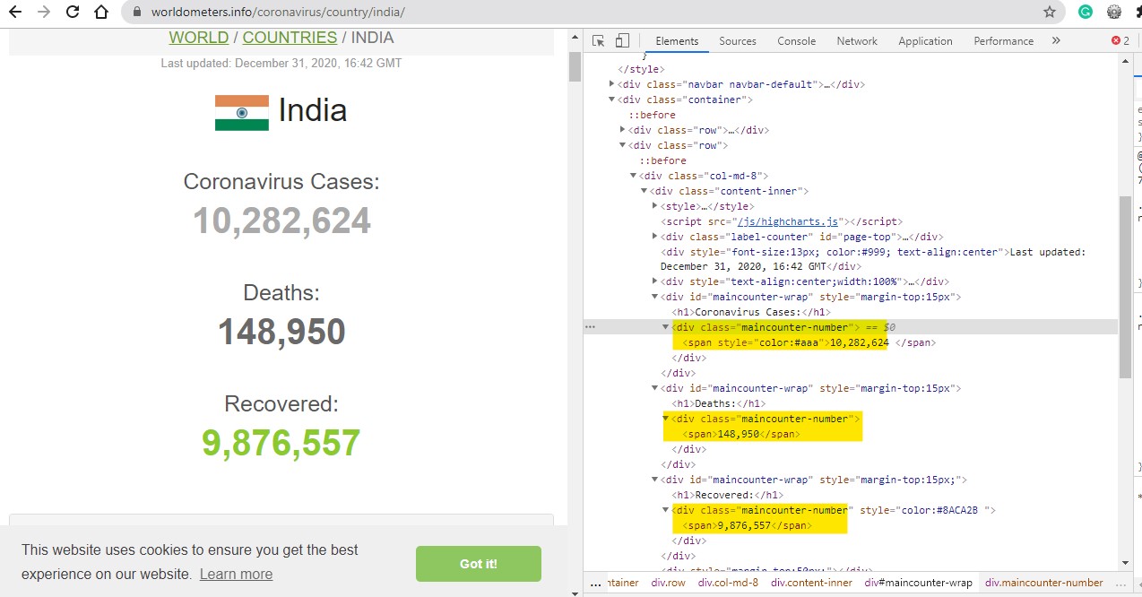The width and height of the screenshot is (1142, 597).
Task: Click the padlock site info icon
Action: click(137, 13)
